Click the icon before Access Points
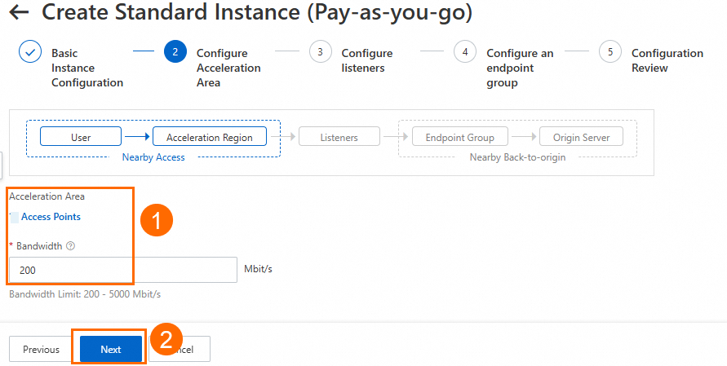The height and width of the screenshot is (366, 727). click(x=14, y=217)
